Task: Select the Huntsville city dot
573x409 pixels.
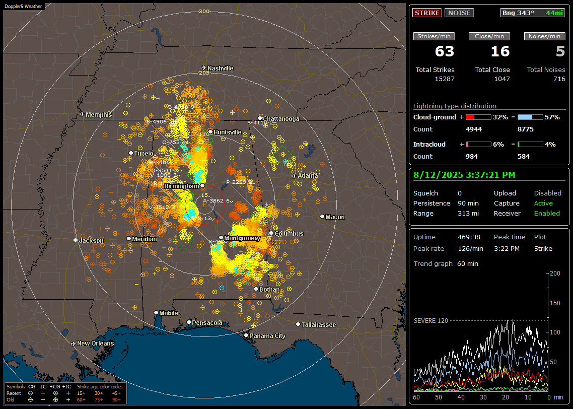Action: [x=210, y=132]
